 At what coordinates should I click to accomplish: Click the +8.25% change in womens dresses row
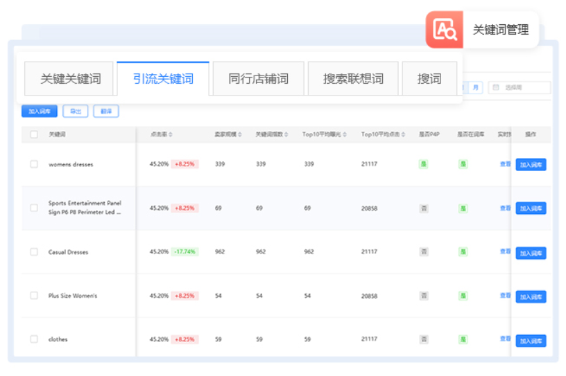click(x=185, y=164)
